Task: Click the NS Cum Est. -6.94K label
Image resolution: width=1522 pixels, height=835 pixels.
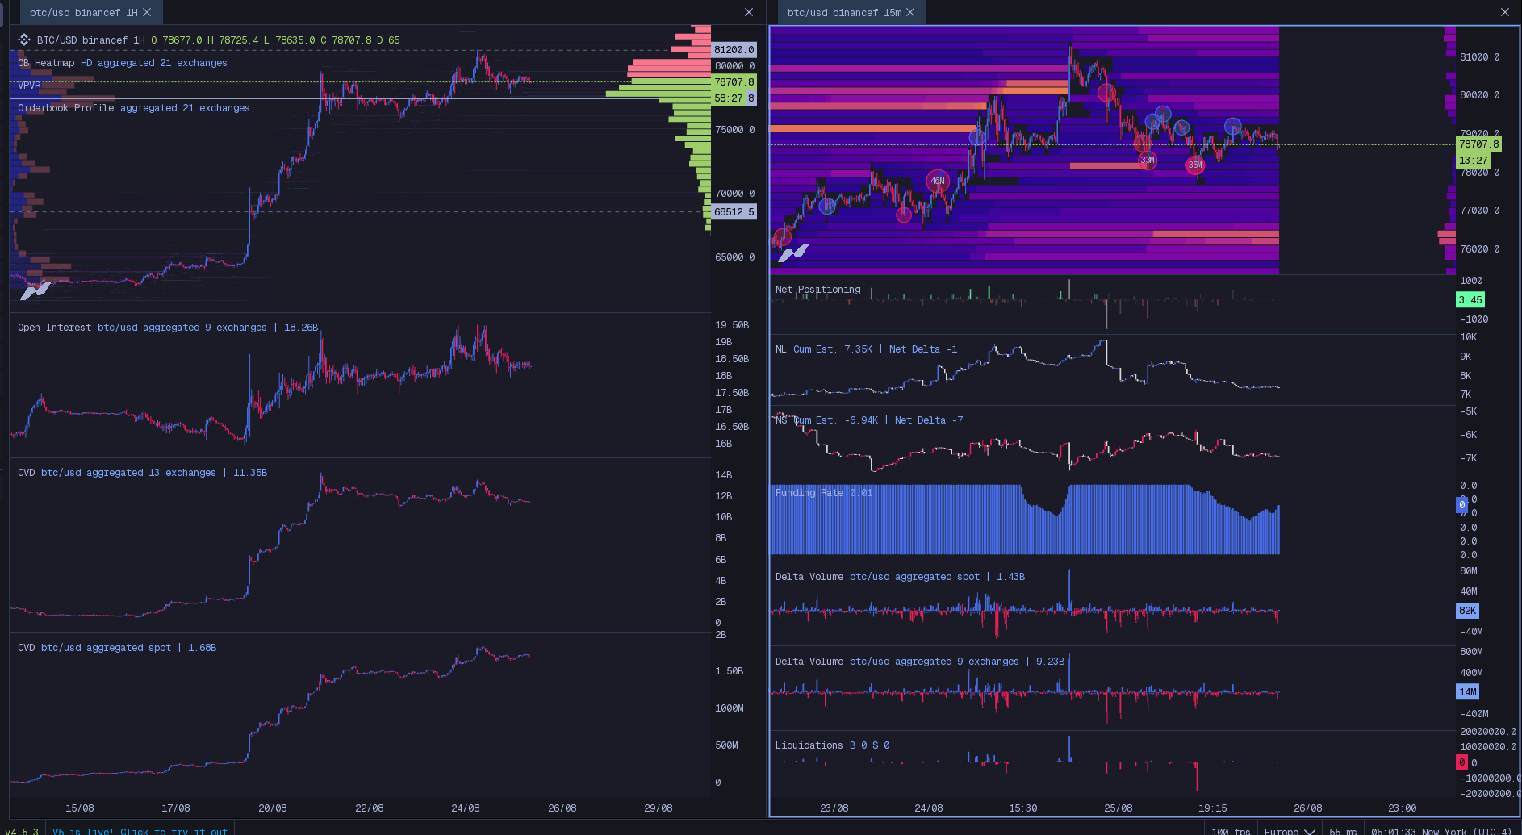Action: [x=869, y=420]
